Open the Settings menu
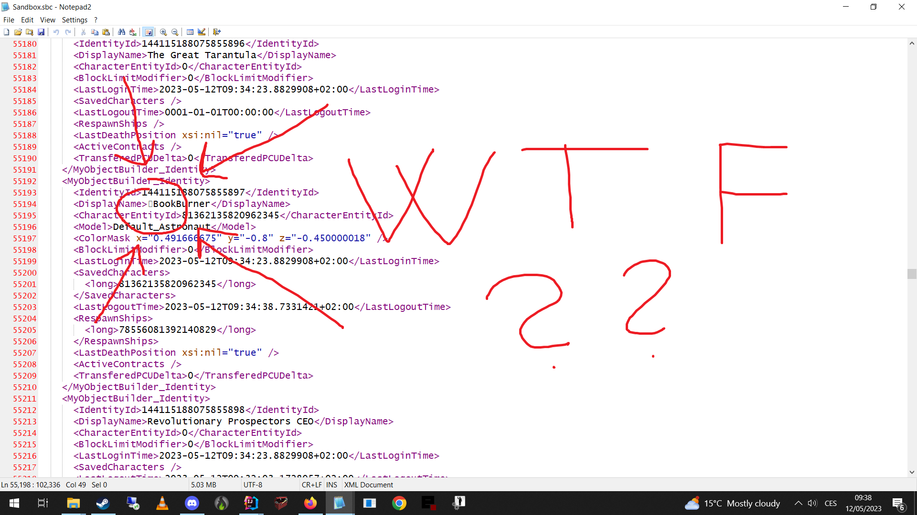The image size is (917, 515). 75,20
